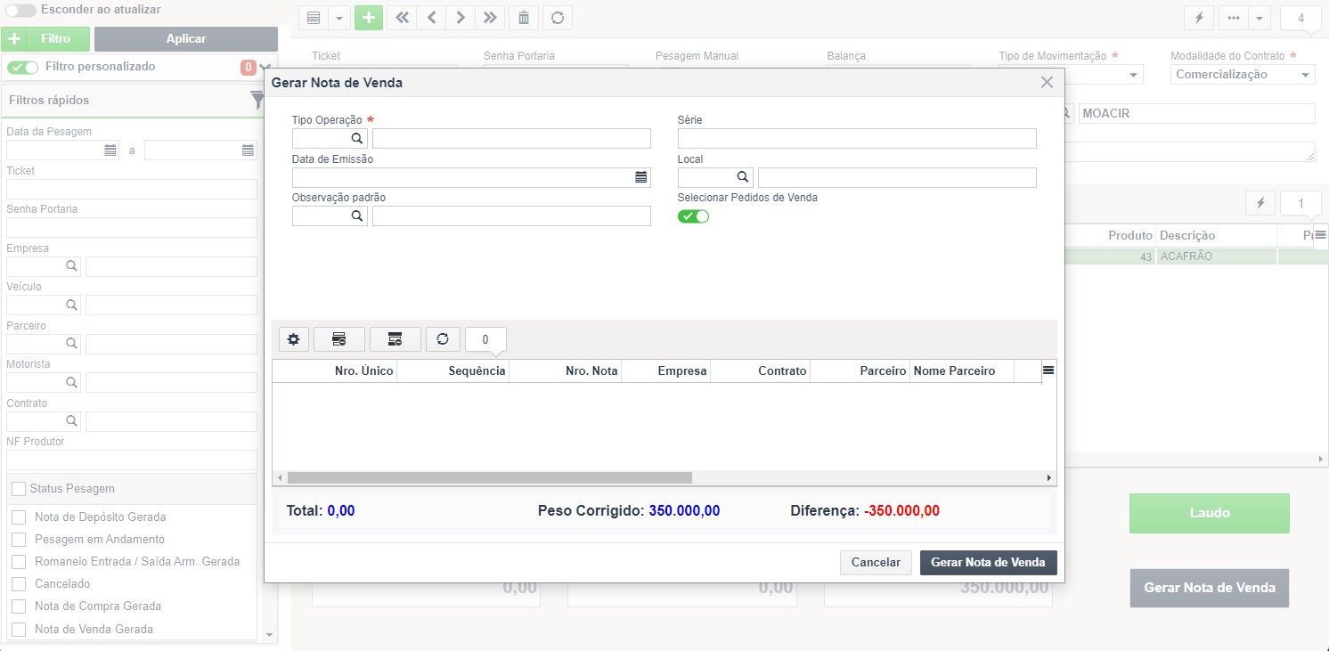
Task: Refresh the sales orders grid
Action: click(443, 338)
